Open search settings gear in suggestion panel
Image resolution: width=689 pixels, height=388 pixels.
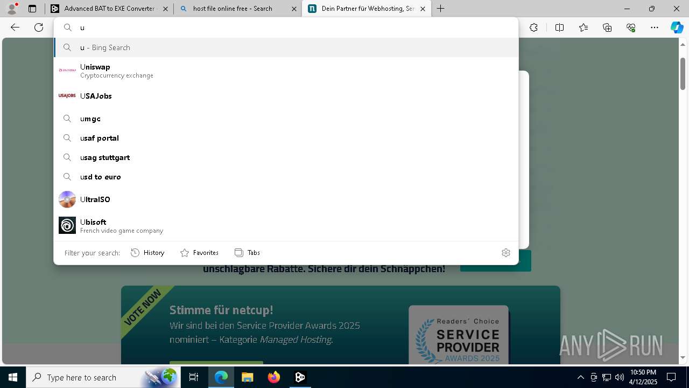505,253
